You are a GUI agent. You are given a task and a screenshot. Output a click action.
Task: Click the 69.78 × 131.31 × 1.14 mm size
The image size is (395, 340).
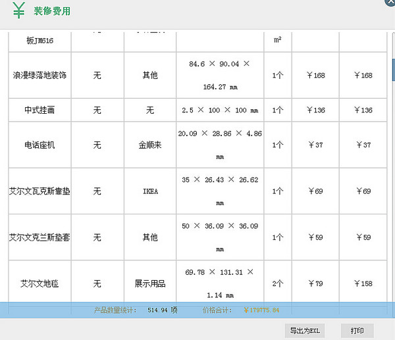pos(220,283)
